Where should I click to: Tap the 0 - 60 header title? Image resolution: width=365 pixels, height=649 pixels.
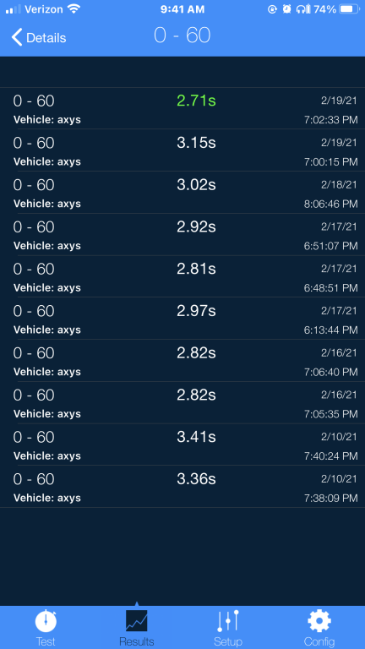pyautogui.click(x=182, y=35)
